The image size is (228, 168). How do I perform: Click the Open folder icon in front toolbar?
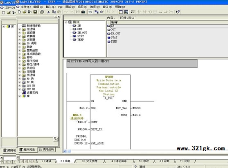(25, 12)
